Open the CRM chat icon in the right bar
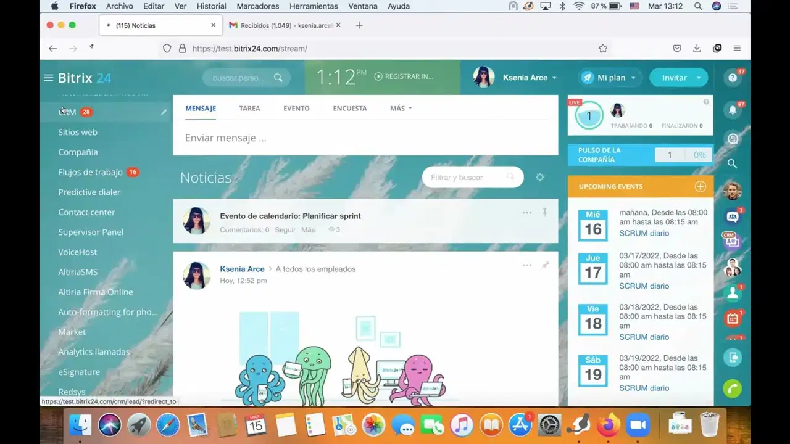This screenshot has height=444, width=790. coord(733,240)
